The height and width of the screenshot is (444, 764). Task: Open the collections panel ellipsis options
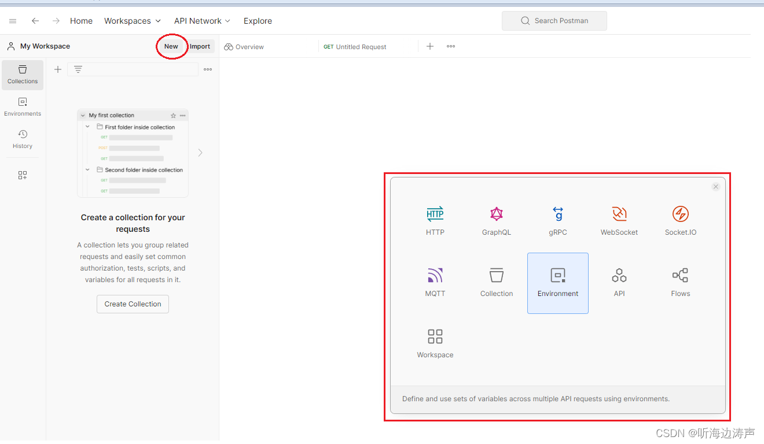(208, 69)
